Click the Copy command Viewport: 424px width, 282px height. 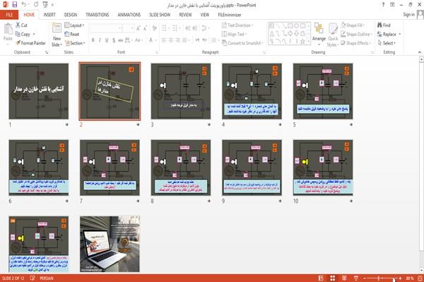(x=23, y=34)
